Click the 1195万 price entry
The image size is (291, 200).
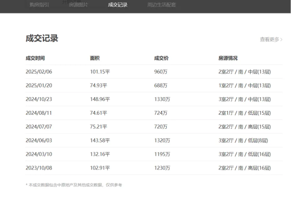[x=162, y=154]
